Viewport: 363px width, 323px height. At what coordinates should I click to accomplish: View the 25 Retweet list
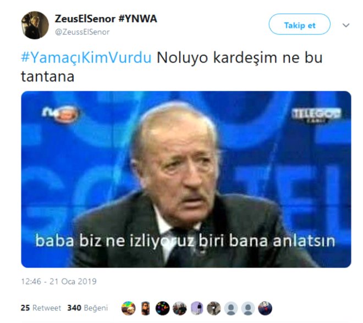[x=41, y=308]
